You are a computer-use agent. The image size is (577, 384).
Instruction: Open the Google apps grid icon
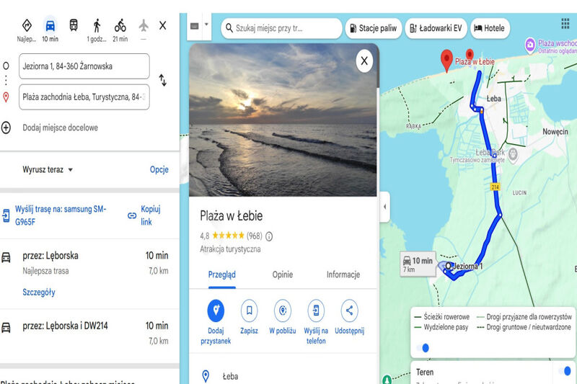565,24
